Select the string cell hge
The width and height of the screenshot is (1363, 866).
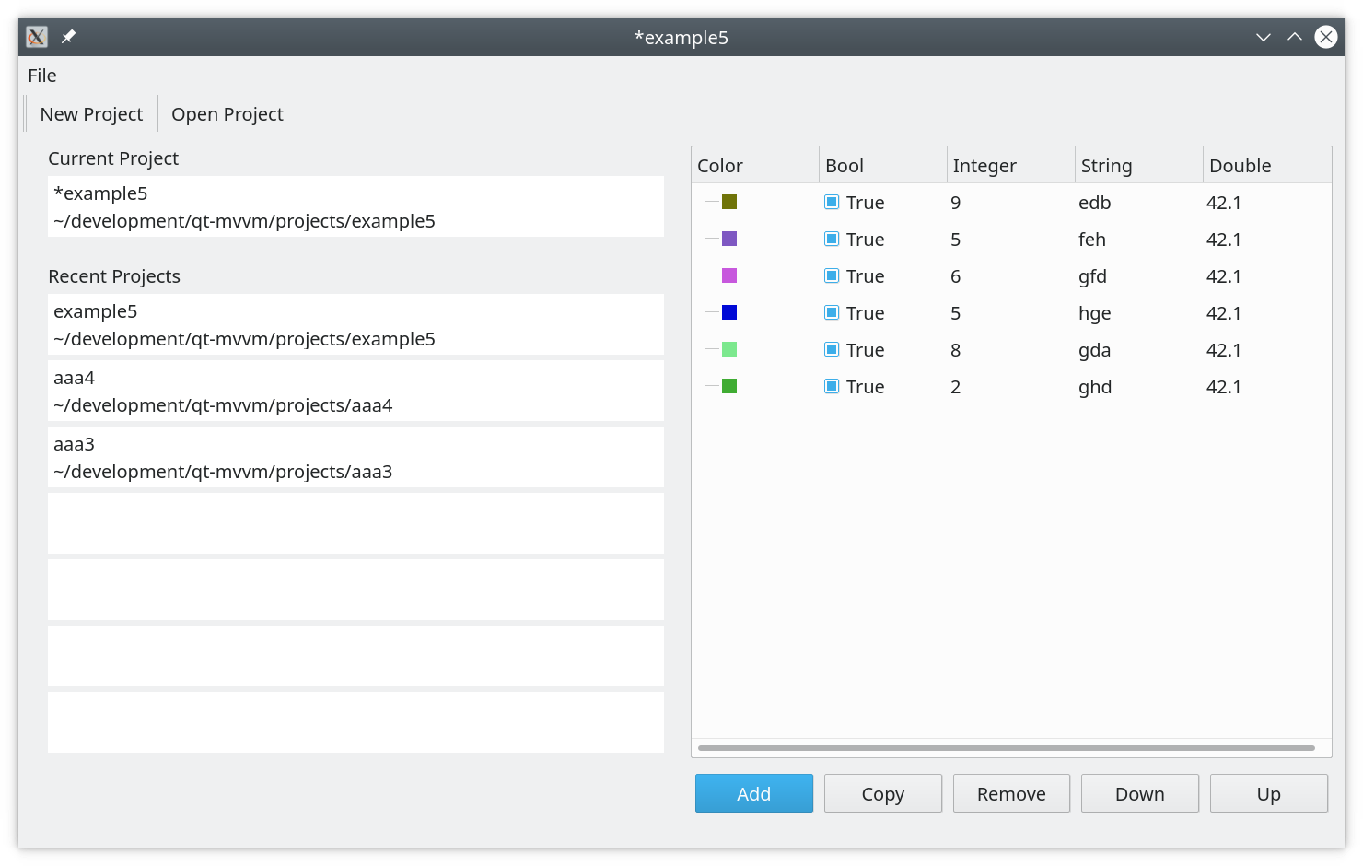coord(1095,313)
